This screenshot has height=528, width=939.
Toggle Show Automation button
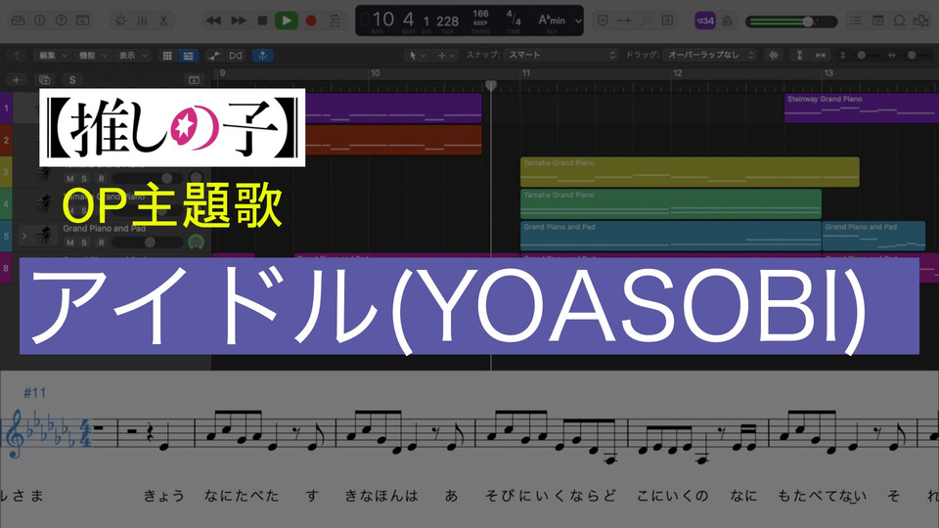[x=214, y=55]
